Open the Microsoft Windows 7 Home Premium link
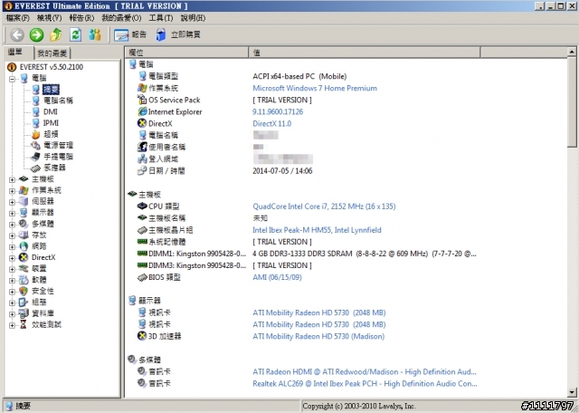Screen dimensions: 579x413 [315, 88]
